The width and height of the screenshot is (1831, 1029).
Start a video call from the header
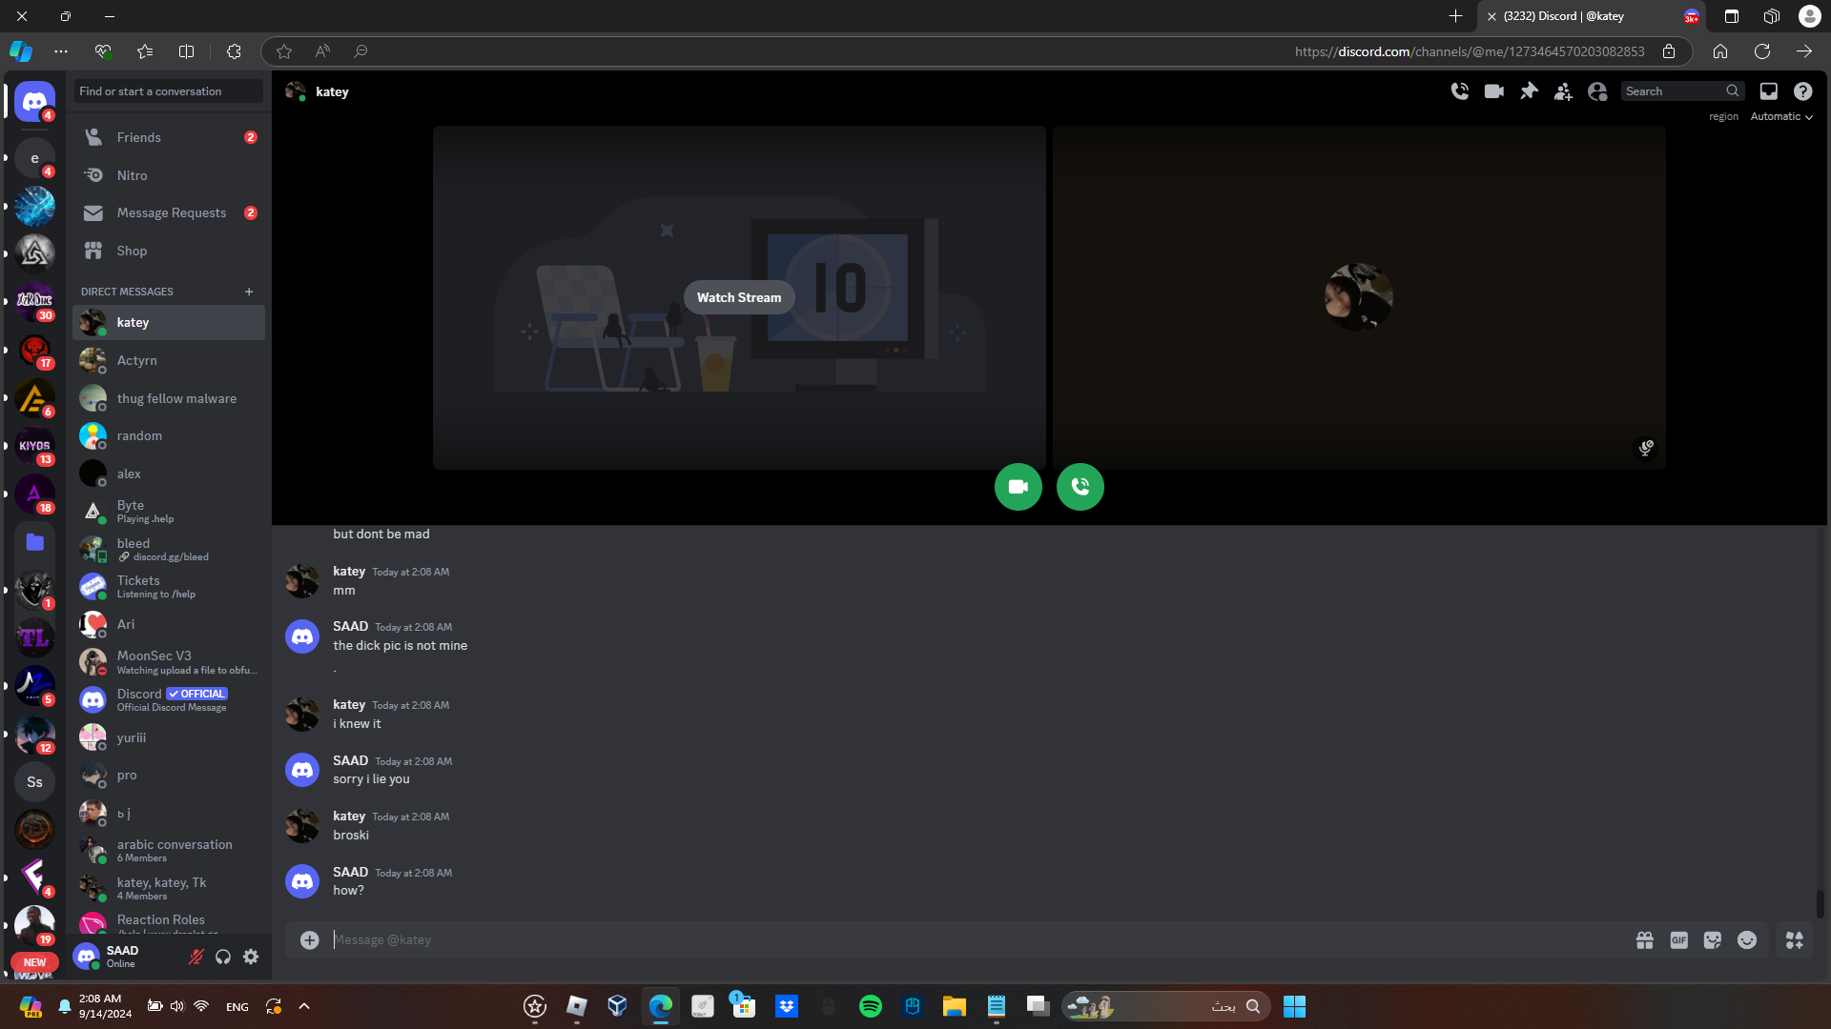click(1493, 91)
